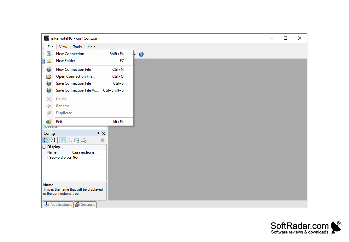Maximize the mRemoteNG window
349x242 pixels.
[x=285, y=38]
